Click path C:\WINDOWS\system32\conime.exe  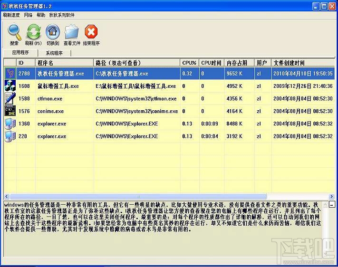click(x=137, y=111)
